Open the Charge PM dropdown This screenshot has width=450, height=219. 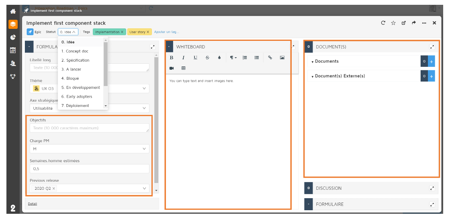coord(89,149)
